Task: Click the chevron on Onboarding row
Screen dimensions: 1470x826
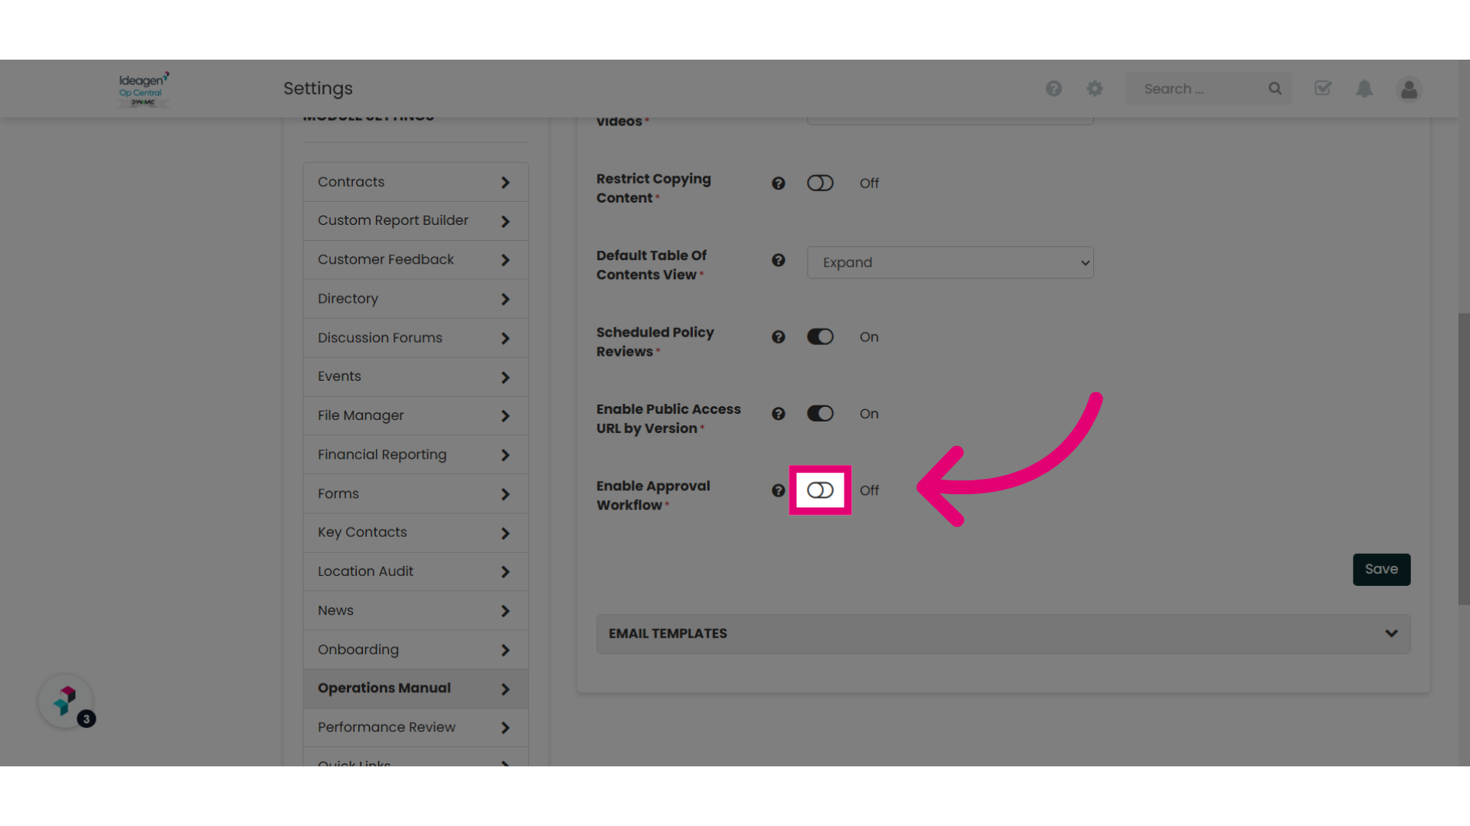Action: tap(505, 650)
